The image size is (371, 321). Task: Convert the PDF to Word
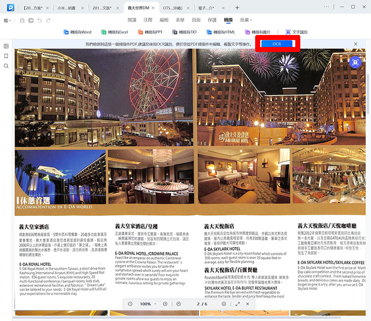click(x=77, y=32)
